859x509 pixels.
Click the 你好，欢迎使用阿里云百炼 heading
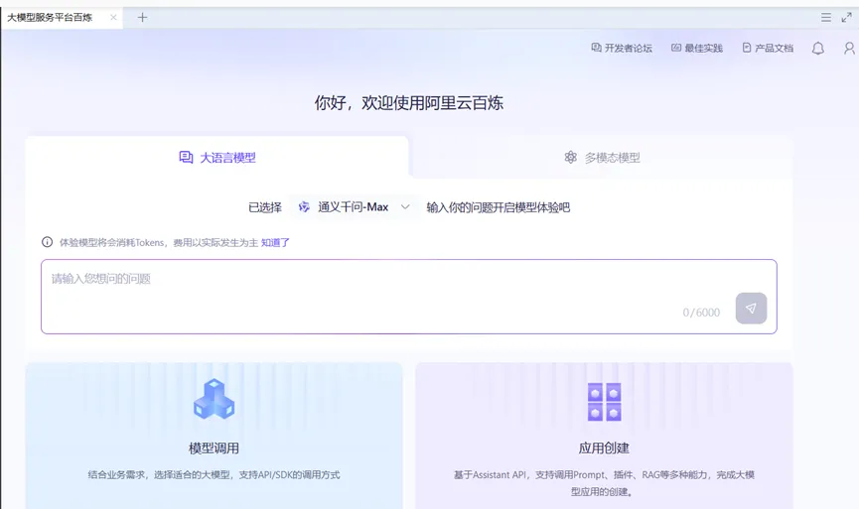[409, 103]
